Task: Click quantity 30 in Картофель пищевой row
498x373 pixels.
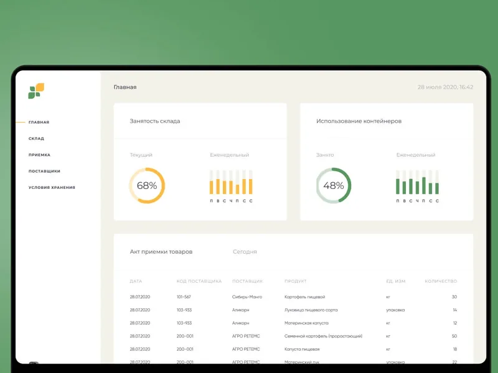Action: (x=454, y=297)
